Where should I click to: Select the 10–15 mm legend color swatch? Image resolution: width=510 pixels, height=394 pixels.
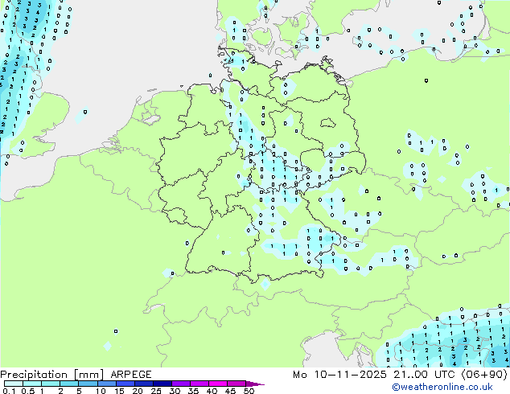click(x=106, y=384)
